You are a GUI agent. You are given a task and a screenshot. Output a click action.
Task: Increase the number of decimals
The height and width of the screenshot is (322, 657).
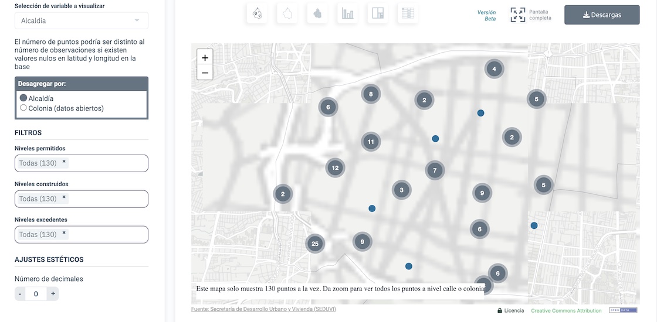(x=53, y=294)
